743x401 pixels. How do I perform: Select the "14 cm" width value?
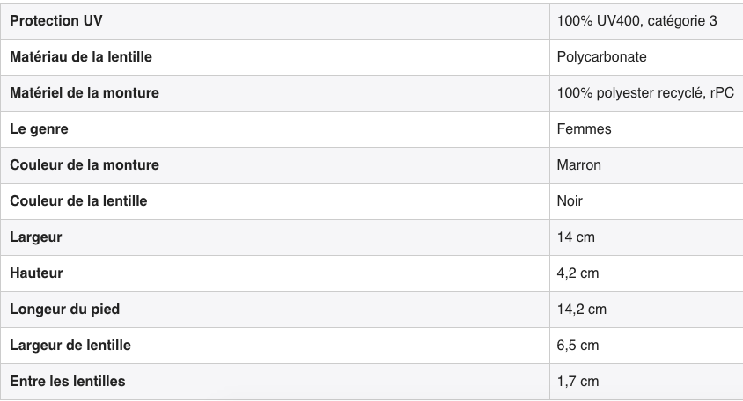coord(577,237)
